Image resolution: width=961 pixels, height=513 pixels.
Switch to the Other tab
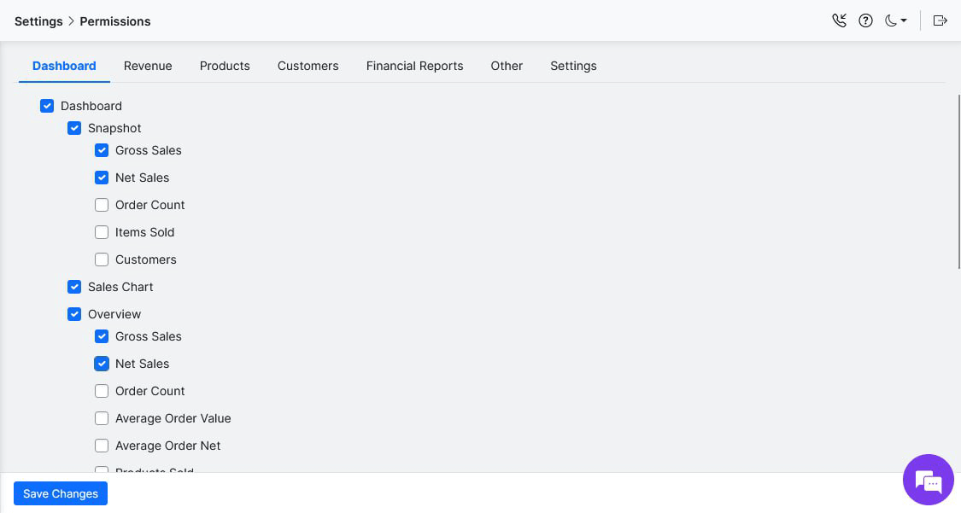click(507, 66)
